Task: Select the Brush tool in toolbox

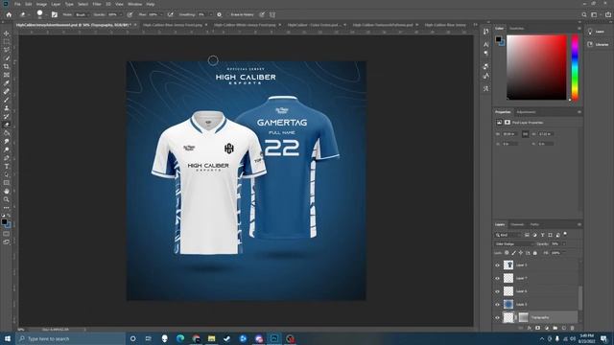Action: tap(7, 100)
